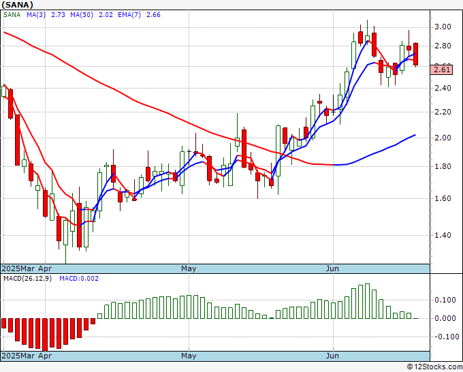The image size is (463, 372).
Task: Click the MACD(26,12,9) indicator label
Action: coord(27,279)
